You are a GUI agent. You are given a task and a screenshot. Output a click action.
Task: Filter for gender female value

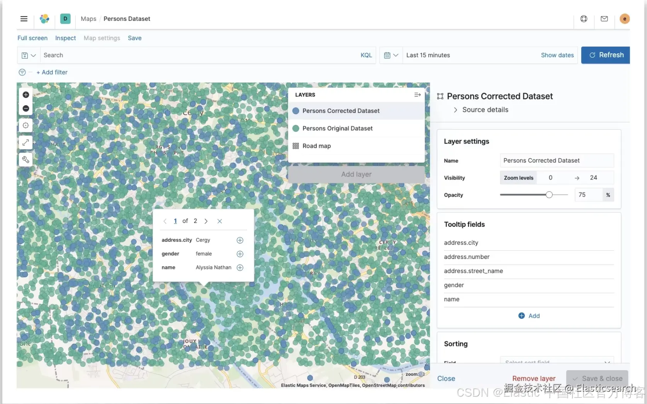(x=240, y=254)
